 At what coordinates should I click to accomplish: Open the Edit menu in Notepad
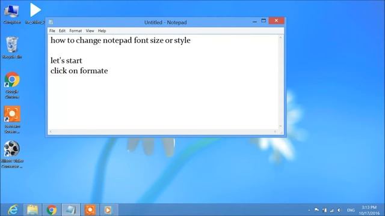62,31
